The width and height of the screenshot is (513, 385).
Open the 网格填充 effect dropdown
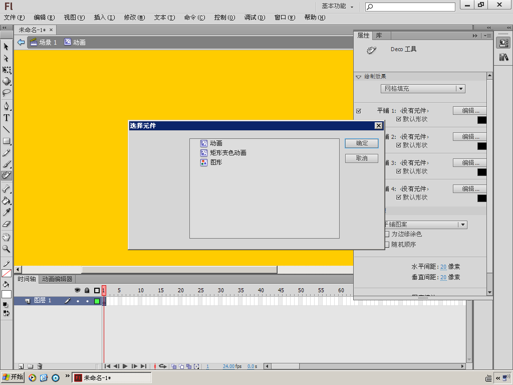click(x=423, y=89)
